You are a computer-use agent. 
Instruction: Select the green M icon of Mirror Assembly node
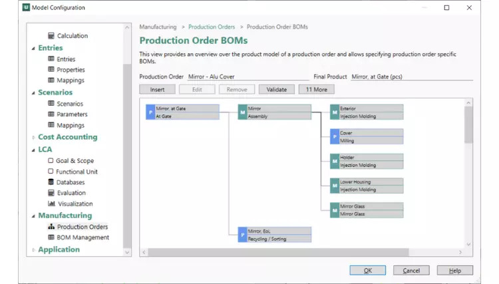(242, 112)
